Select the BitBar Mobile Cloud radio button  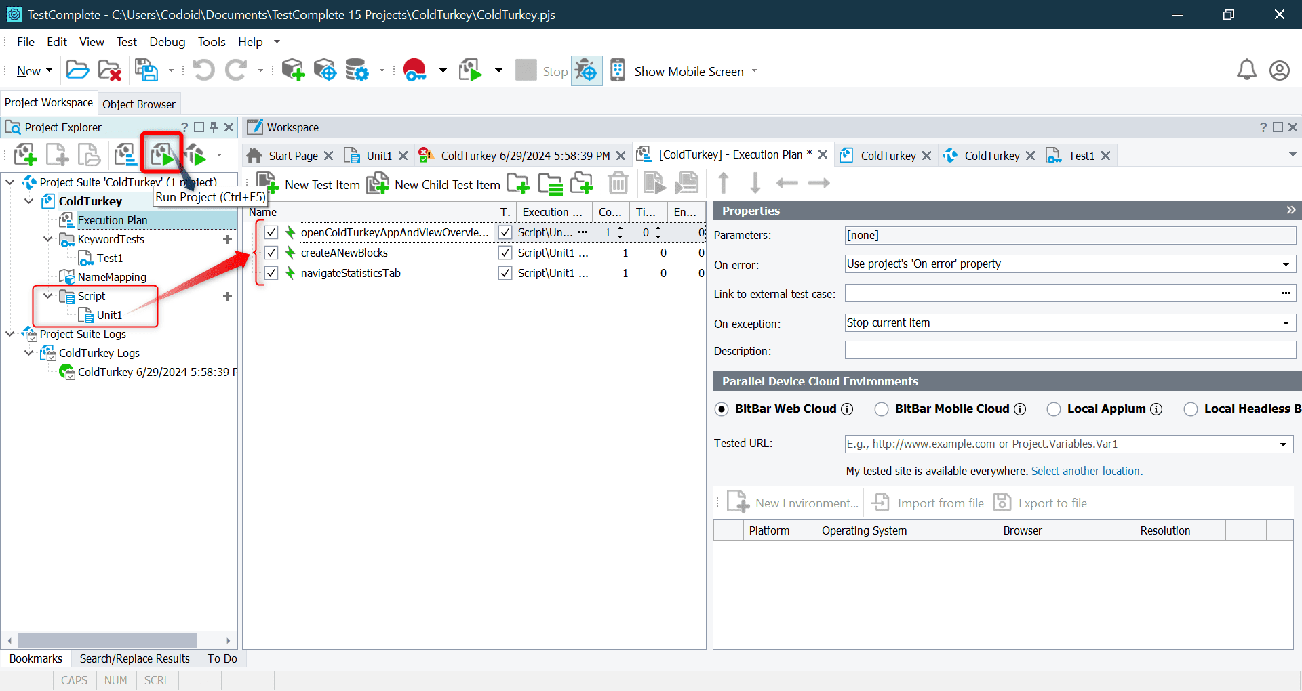point(882,409)
